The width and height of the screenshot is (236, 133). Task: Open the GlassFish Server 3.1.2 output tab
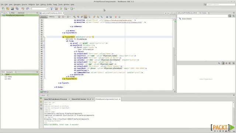coord(81,99)
